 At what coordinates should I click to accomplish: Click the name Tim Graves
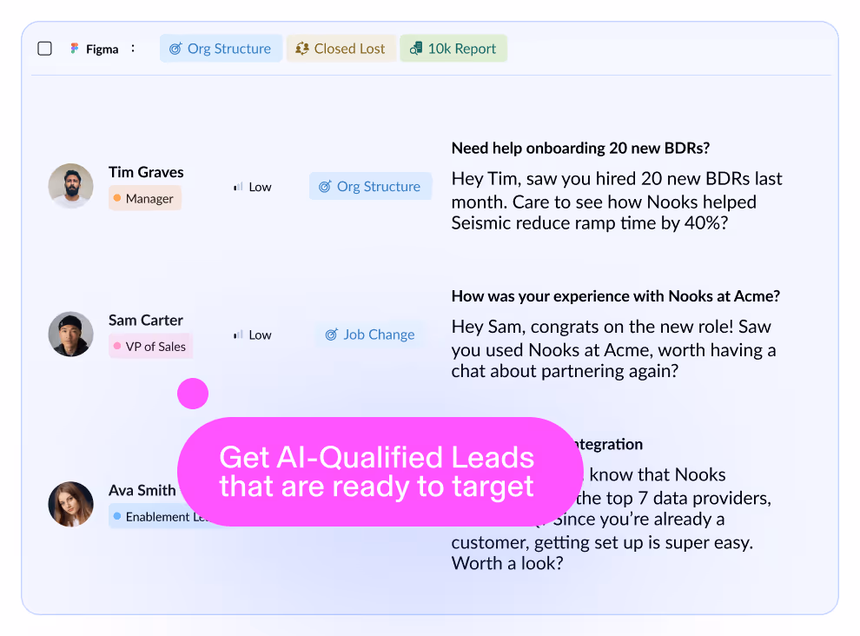click(146, 172)
